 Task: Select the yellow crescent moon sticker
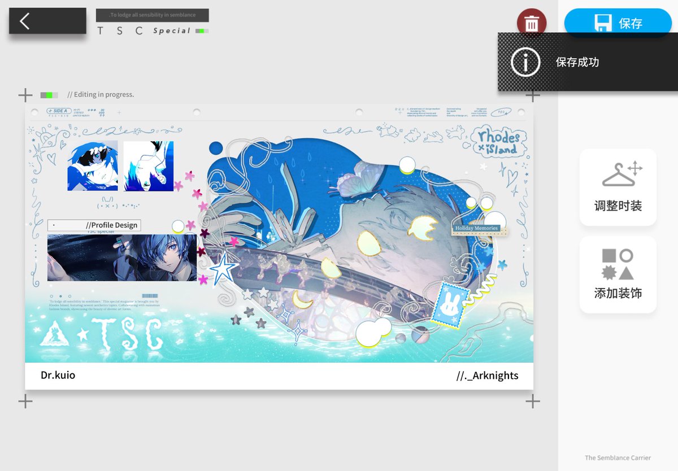[x=303, y=299]
